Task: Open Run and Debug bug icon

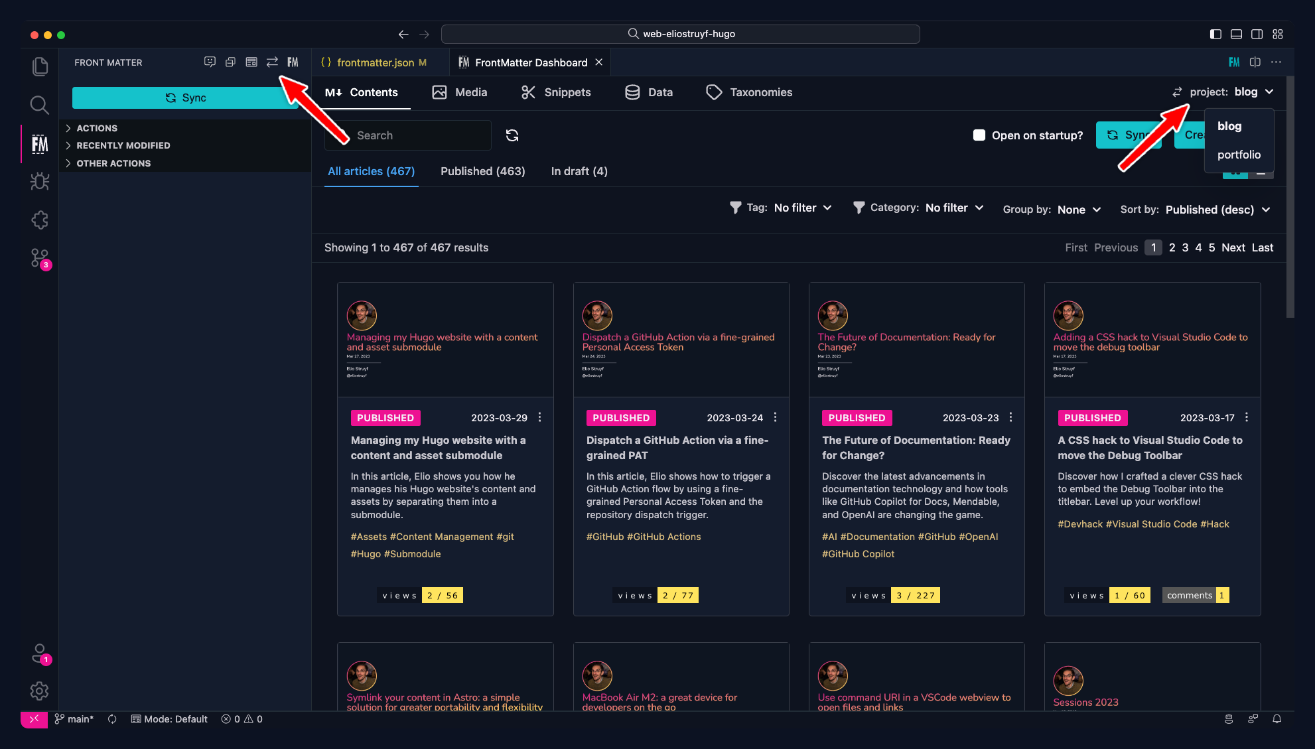Action: coord(40,181)
